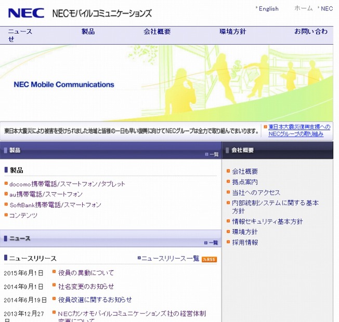Open 当社へのアクセス sidebar link
Screen dimensions: 339x322
tap(256, 193)
